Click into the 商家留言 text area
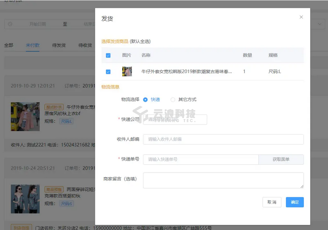328x230 pixels. pyautogui.click(x=223, y=180)
